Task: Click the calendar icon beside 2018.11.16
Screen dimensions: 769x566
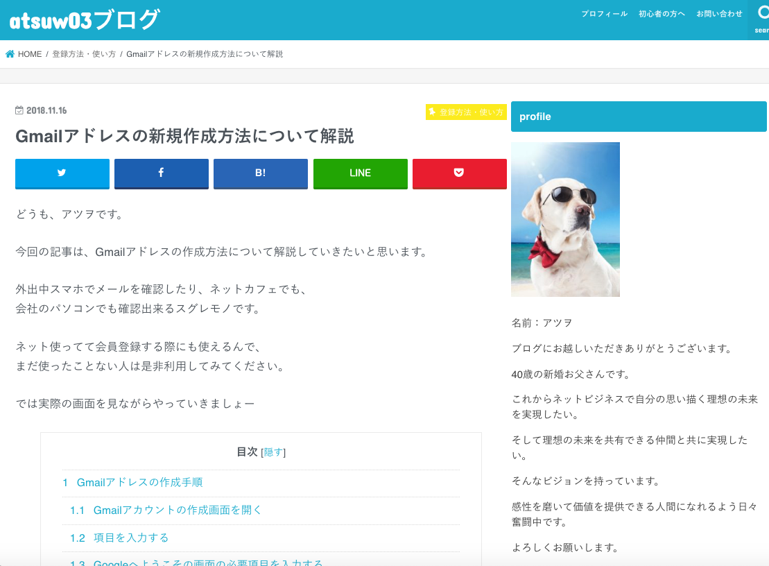Action: tap(19, 110)
